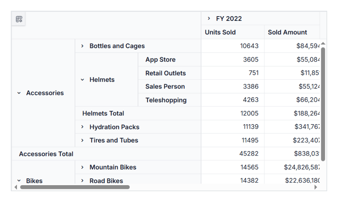Open the pivot table field chooser

pos(19,19)
